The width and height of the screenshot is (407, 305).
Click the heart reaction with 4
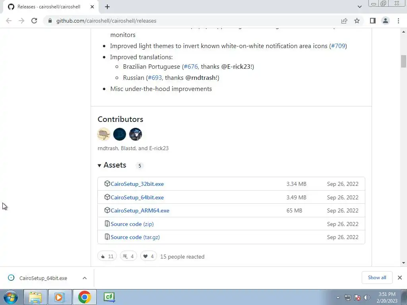pyautogui.click(x=149, y=256)
